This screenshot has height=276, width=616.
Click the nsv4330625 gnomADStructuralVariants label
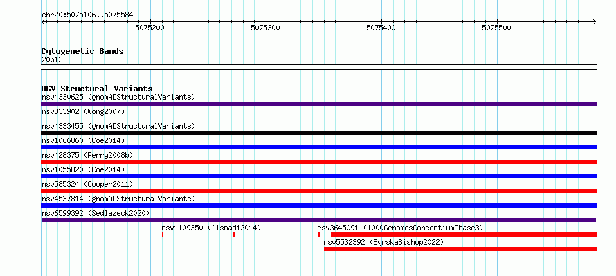118,97
